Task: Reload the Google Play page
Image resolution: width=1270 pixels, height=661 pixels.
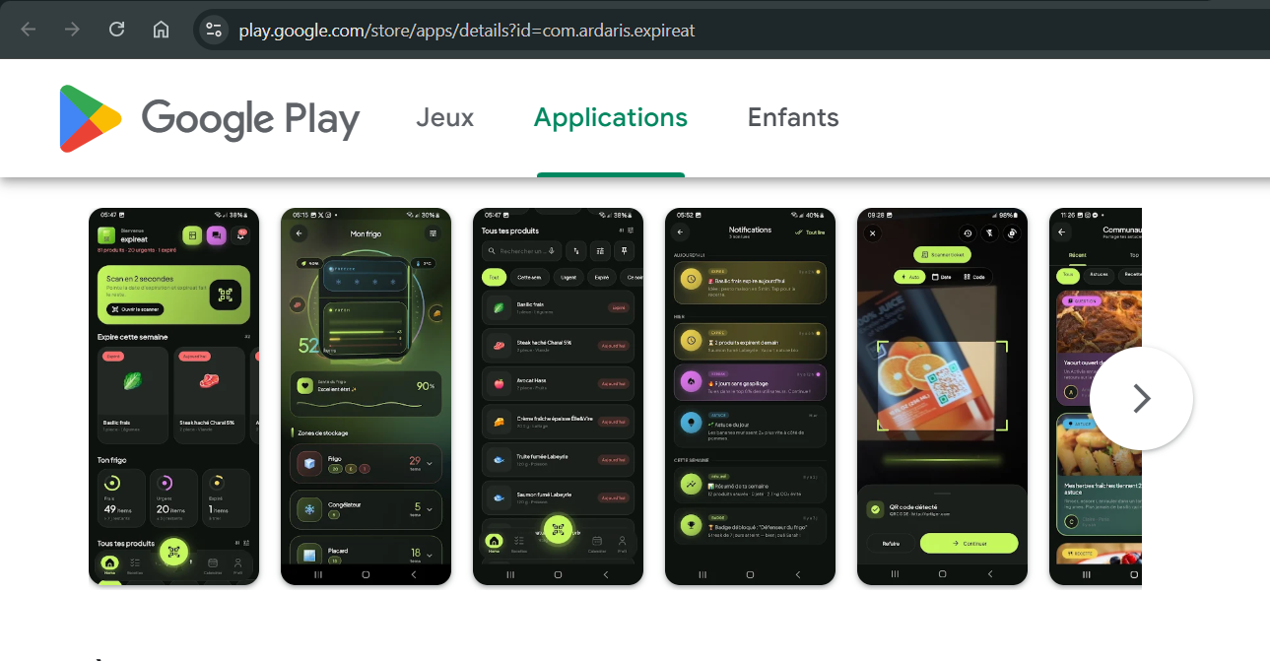Action: [x=116, y=30]
